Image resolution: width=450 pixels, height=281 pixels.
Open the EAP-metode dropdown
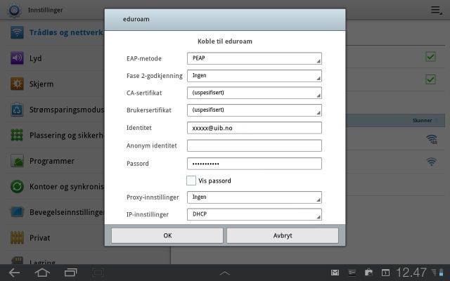[254, 58]
